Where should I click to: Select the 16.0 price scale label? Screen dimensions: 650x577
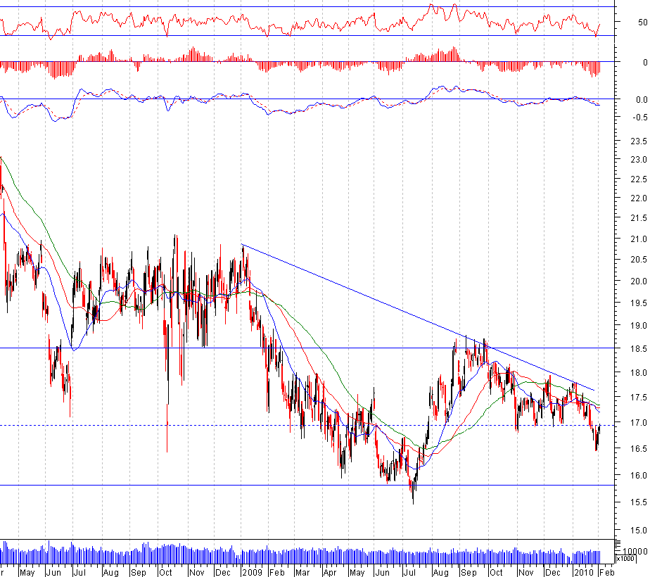[x=639, y=476]
